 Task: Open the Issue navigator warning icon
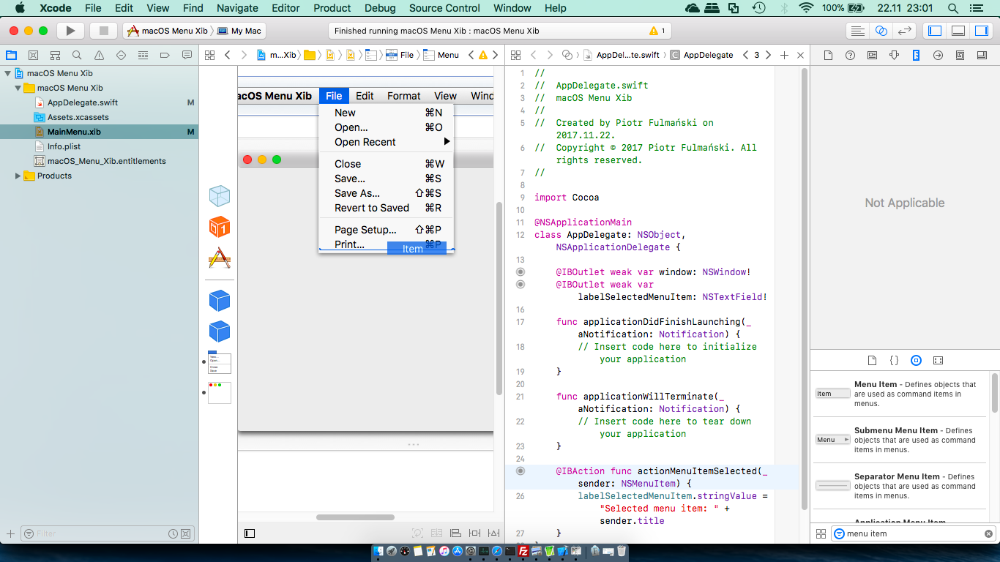pos(99,55)
